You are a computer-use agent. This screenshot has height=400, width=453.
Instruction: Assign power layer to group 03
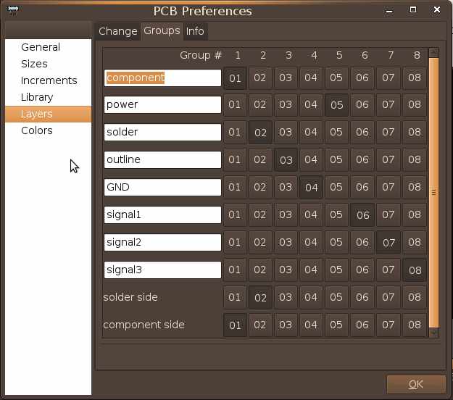point(286,105)
